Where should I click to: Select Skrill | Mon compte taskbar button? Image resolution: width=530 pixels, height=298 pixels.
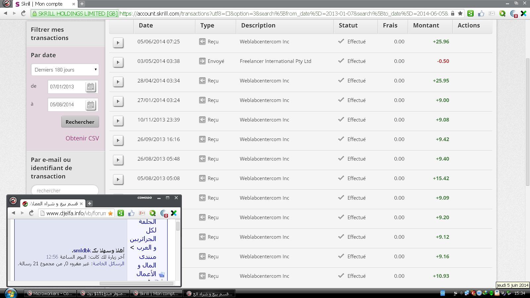(156, 293)
